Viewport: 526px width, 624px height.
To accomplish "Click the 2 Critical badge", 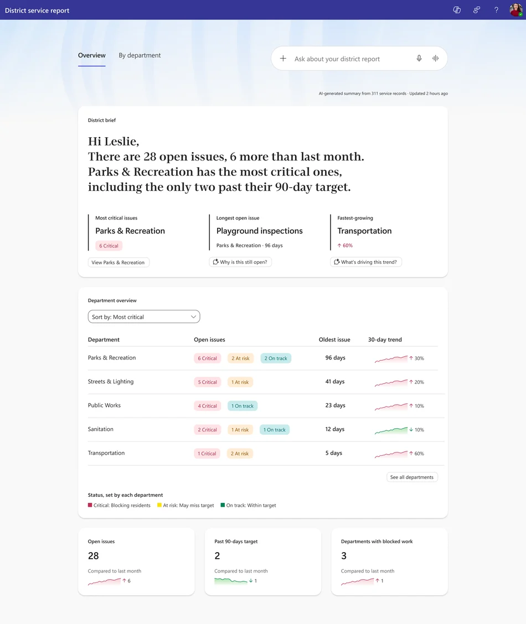I will (x=208, y=430).
